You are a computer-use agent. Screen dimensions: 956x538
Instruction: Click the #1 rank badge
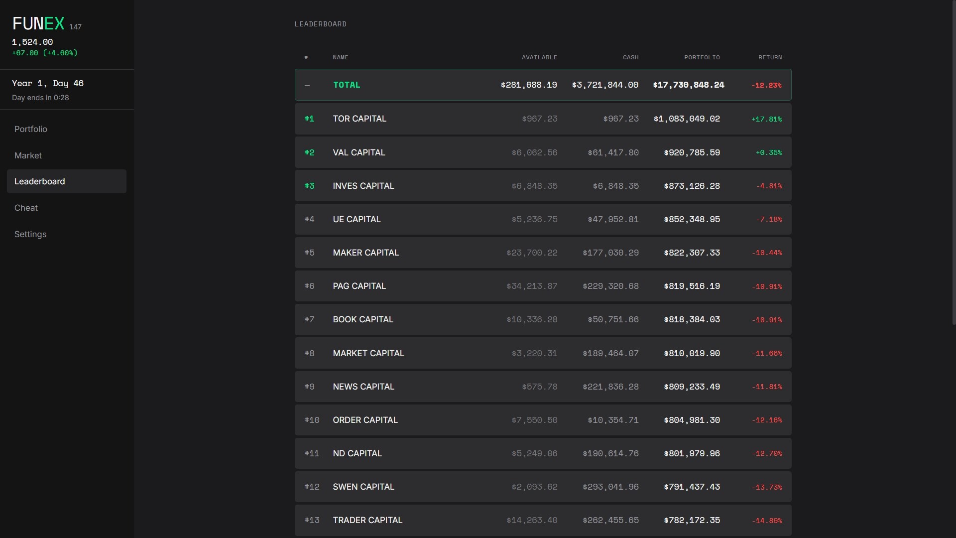[x=309, y=119]
